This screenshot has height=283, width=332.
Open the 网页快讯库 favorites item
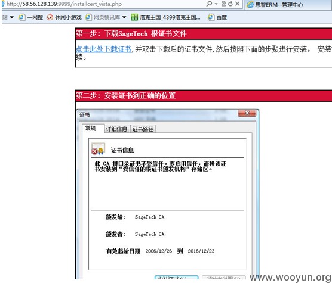[107, 17]
